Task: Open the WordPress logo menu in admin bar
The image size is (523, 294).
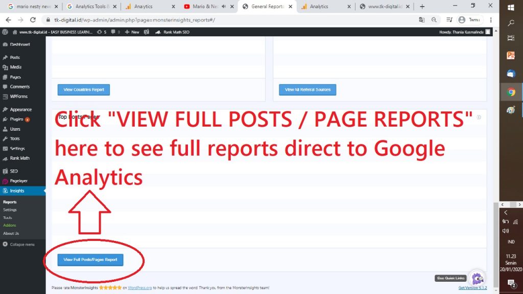Action: coord(5,32)
